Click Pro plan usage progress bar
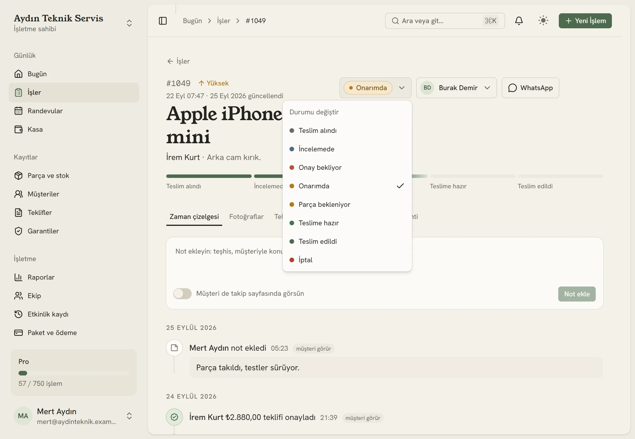This screenshot has height=439, width=635. [x=74, y=373]
